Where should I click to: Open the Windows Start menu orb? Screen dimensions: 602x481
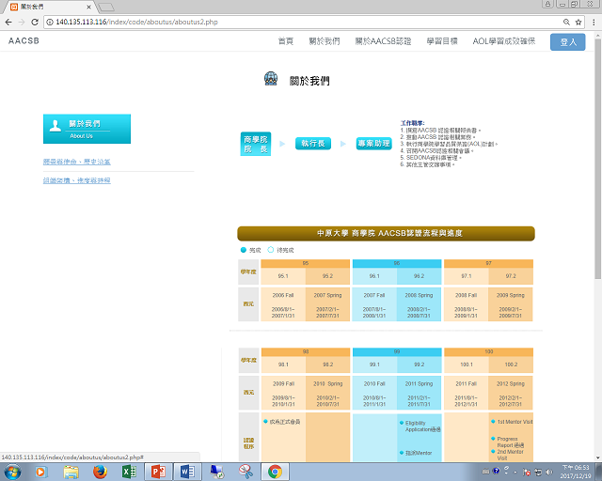[12, 472]
